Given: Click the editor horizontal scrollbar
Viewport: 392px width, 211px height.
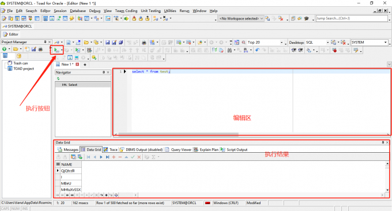Looking at the screenshot, I should click(179, 134).
